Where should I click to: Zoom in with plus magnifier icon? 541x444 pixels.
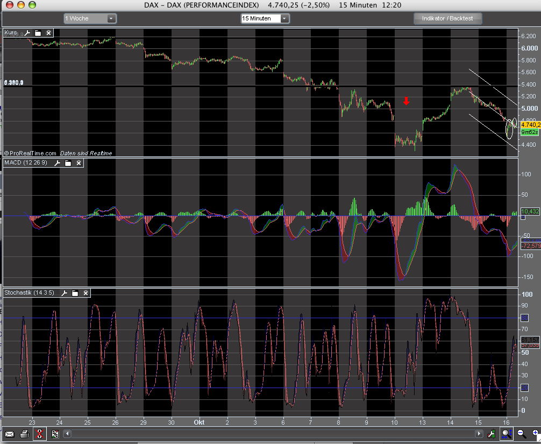(535, 433)
